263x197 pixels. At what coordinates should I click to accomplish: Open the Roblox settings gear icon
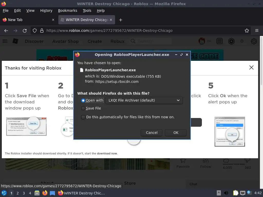point(254,41)
